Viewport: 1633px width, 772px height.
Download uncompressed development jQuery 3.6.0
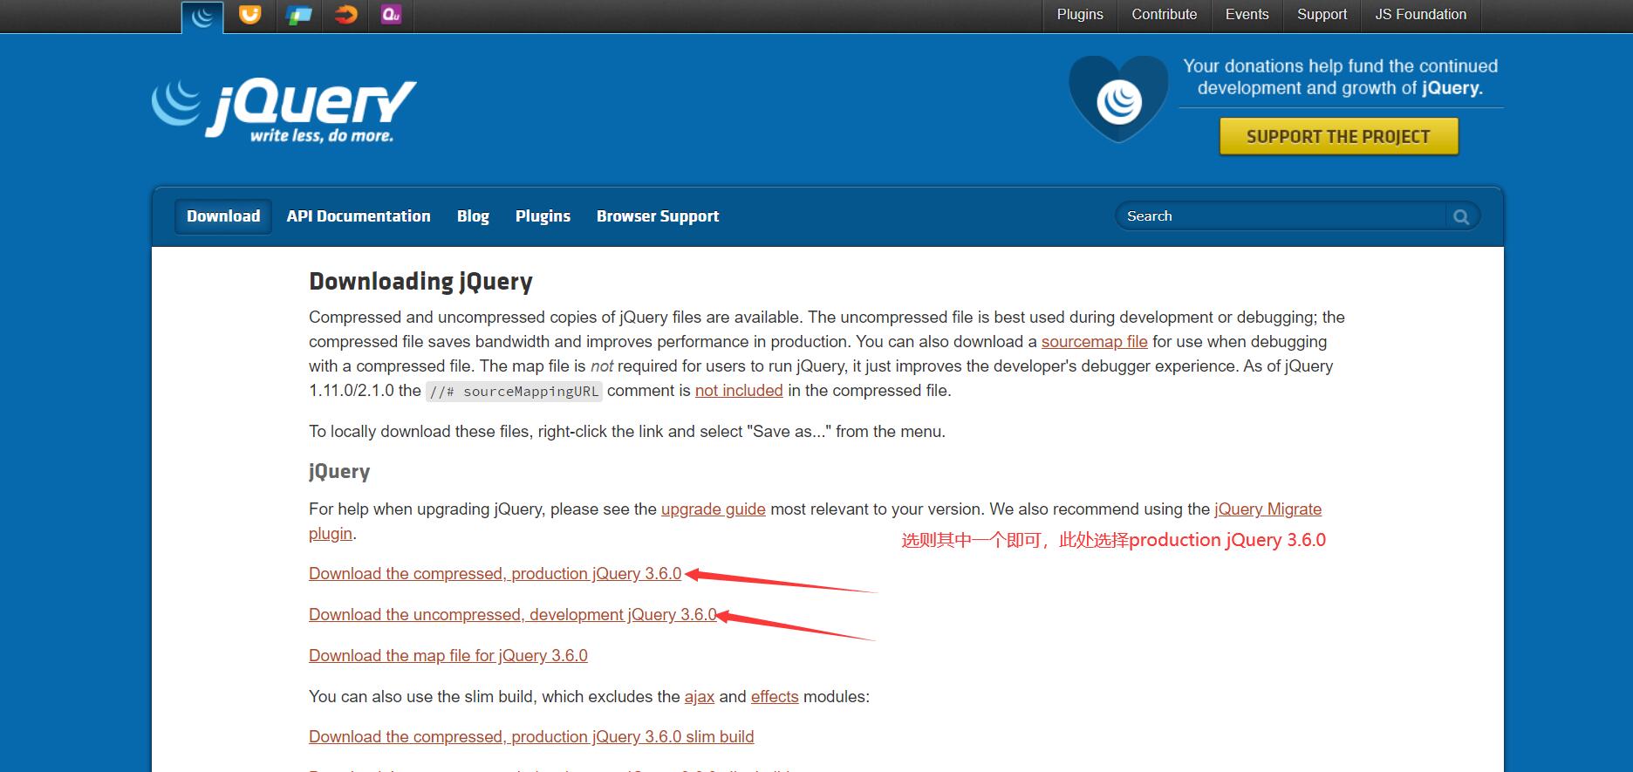(x=512, y=615)
